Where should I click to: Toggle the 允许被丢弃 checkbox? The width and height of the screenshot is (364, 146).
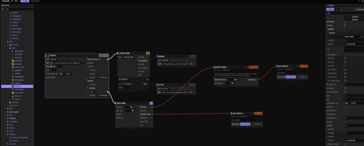pyautogui.click(x=345, y=88)
